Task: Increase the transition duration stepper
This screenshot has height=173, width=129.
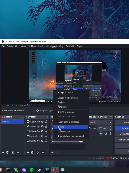Action: [x=111, y=127]
